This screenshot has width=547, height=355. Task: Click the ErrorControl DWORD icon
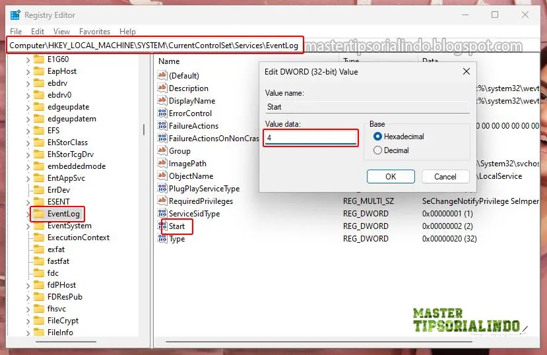(x=162, y=113)
